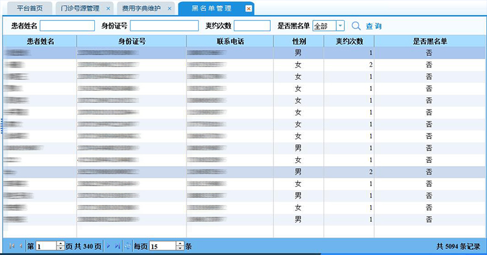Jump to the last page
The image size is (487, 255).
118,246
